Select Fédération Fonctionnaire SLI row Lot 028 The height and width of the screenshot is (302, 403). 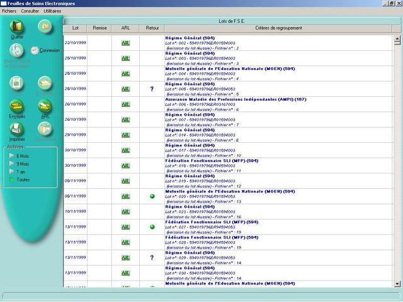tap(228, 242)
